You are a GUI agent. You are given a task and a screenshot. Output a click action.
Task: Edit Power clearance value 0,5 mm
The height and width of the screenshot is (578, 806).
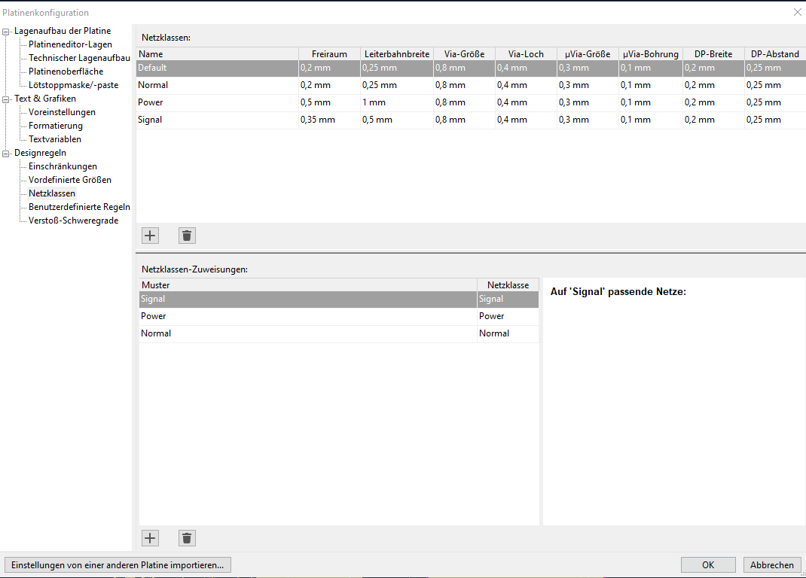coord(329,102)
